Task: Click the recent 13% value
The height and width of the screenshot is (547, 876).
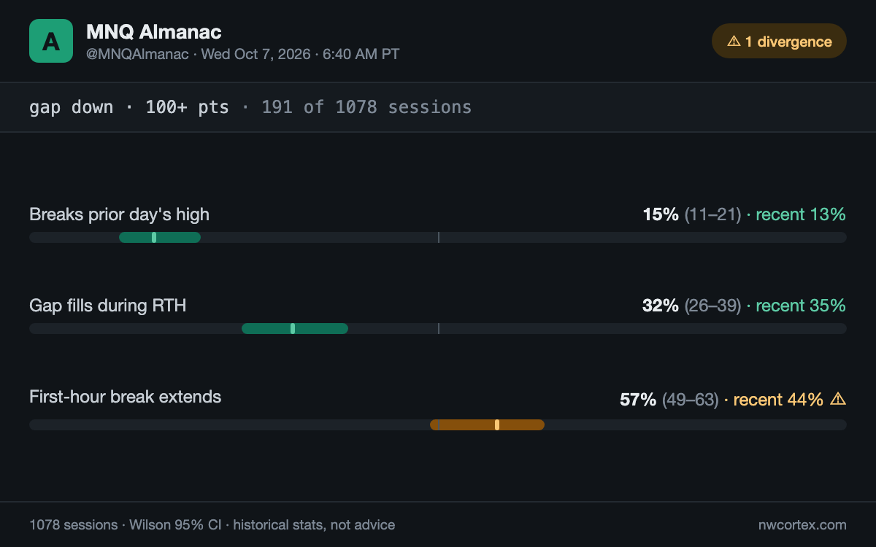Action: 801,214
